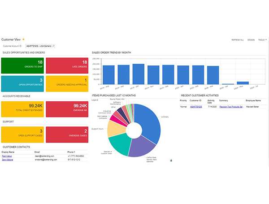
Task: Click Refresh All in the top toolbar
Action: pyautogui.click(x=237, y=40)
